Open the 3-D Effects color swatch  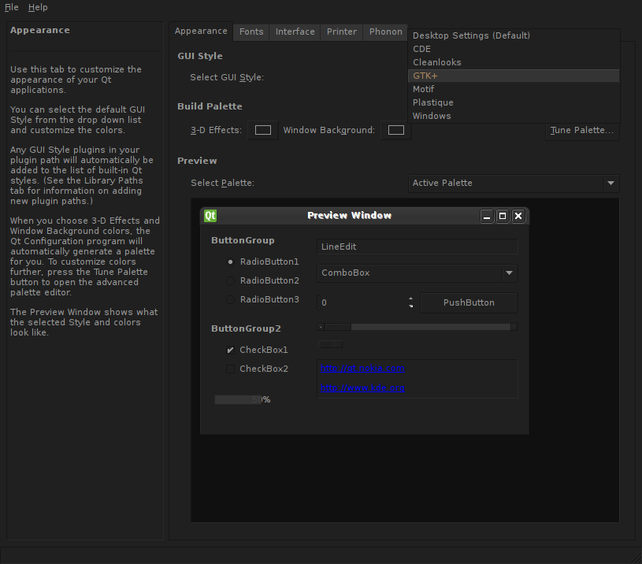tap(263, 130)
